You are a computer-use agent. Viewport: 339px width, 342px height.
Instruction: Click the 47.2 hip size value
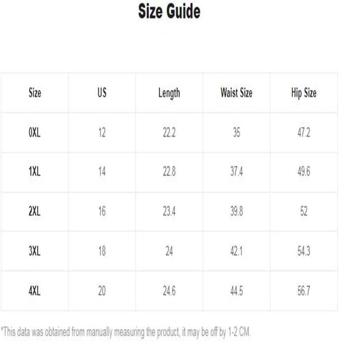[304, 133]
